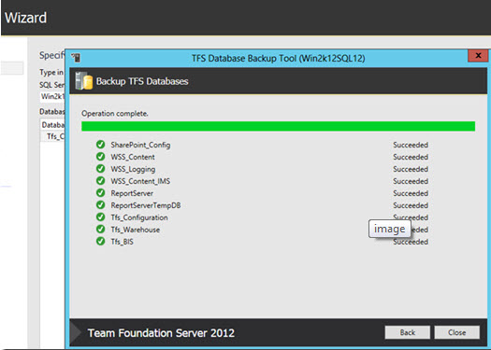Click the Close button in the footer
Viewport: 491px width, 350px height.
457,332
